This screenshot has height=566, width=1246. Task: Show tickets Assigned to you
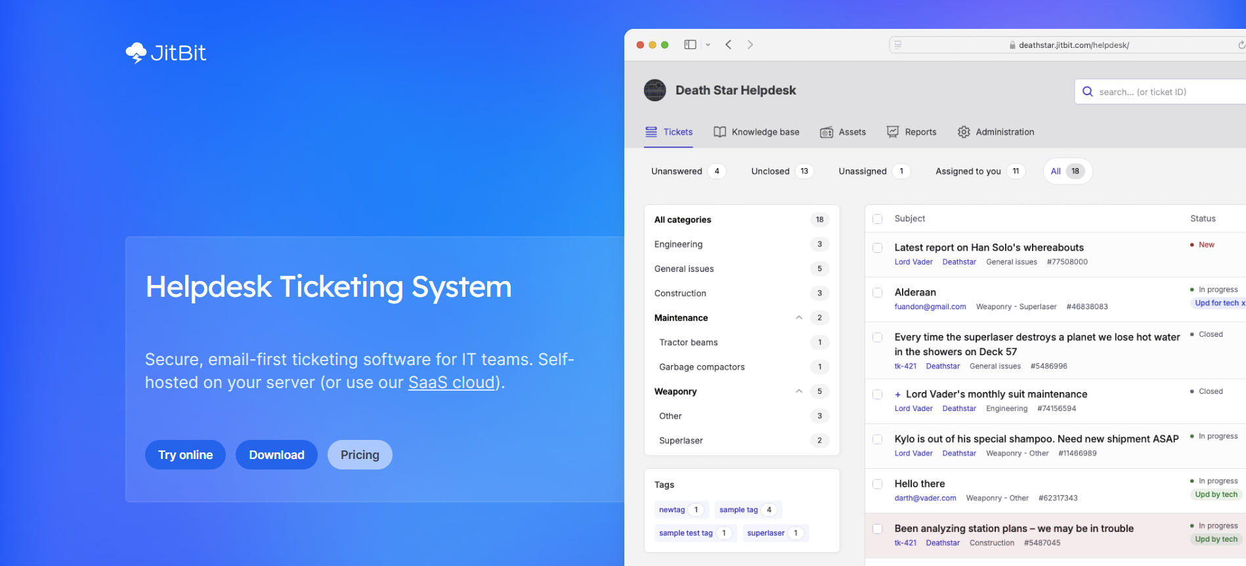point(979,171)
